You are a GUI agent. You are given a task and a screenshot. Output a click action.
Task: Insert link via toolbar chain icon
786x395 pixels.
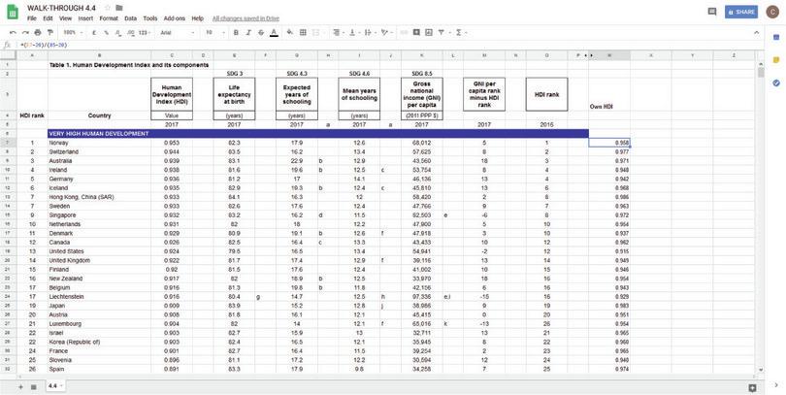click(x=404, y=33)
